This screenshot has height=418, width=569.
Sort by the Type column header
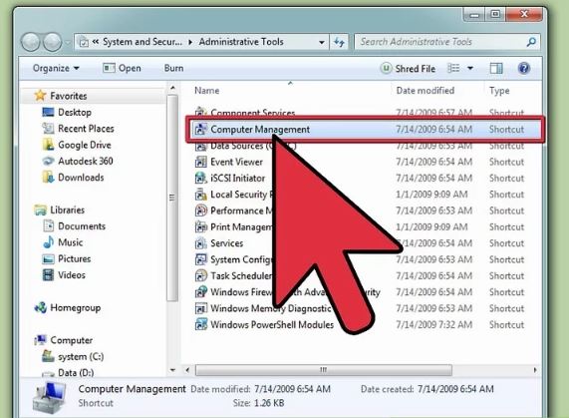pos(499,91)
